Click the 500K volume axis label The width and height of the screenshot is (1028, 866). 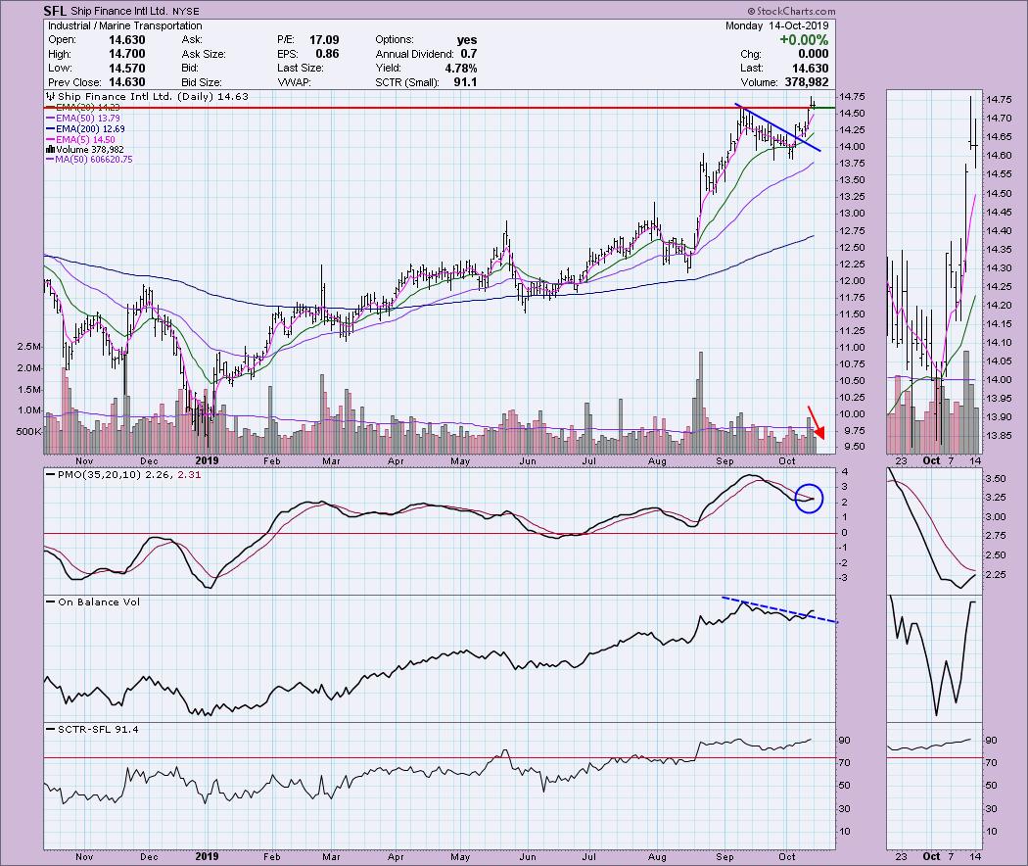28,432
